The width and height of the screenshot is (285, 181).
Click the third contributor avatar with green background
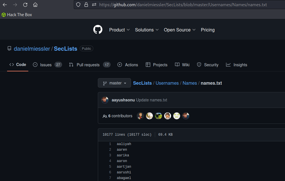click(159, 116)
